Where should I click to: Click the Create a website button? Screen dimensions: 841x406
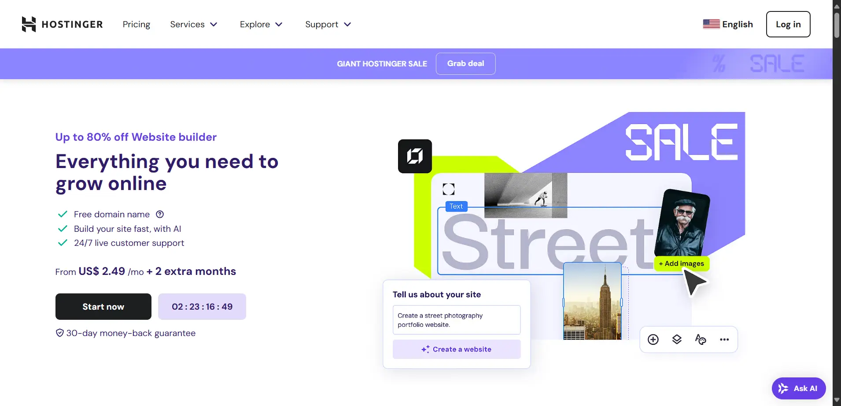click(457, 349)
